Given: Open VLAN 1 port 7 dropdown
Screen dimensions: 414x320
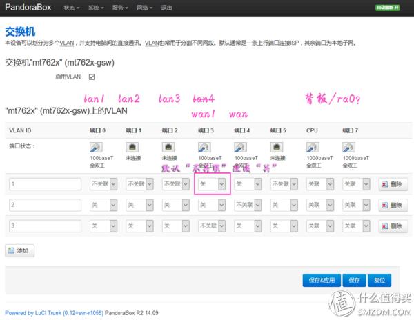Looking at the screenshot, I should point(356,184).
